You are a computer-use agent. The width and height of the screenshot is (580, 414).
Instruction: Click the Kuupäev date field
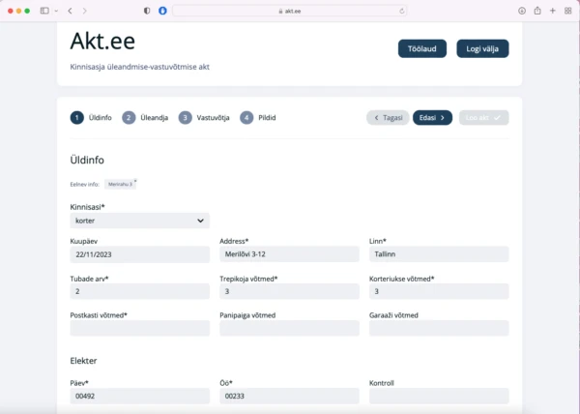pos(139,254)
